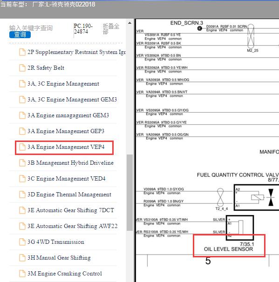279x282 pixels.
Task: Click wire label R3099A 9TBD 1.0 BN/GY
Action: [163, 201]
